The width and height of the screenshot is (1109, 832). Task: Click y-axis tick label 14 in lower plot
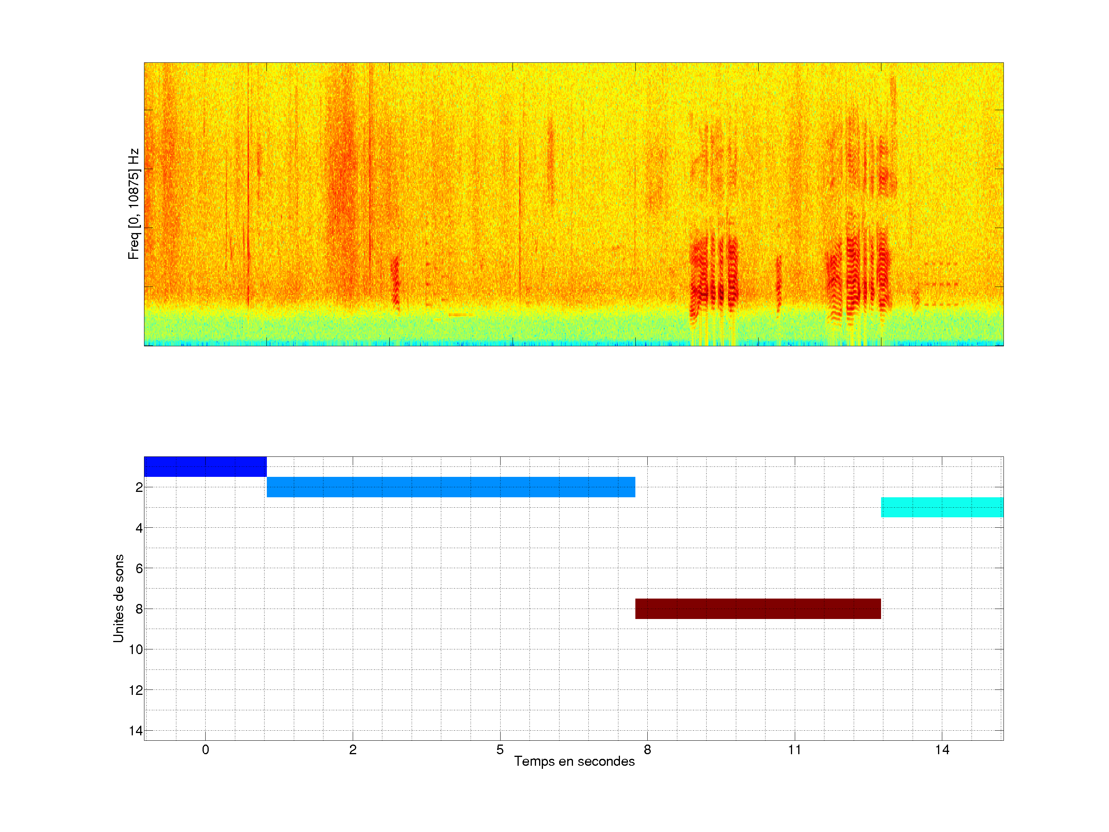coord(136,731)
